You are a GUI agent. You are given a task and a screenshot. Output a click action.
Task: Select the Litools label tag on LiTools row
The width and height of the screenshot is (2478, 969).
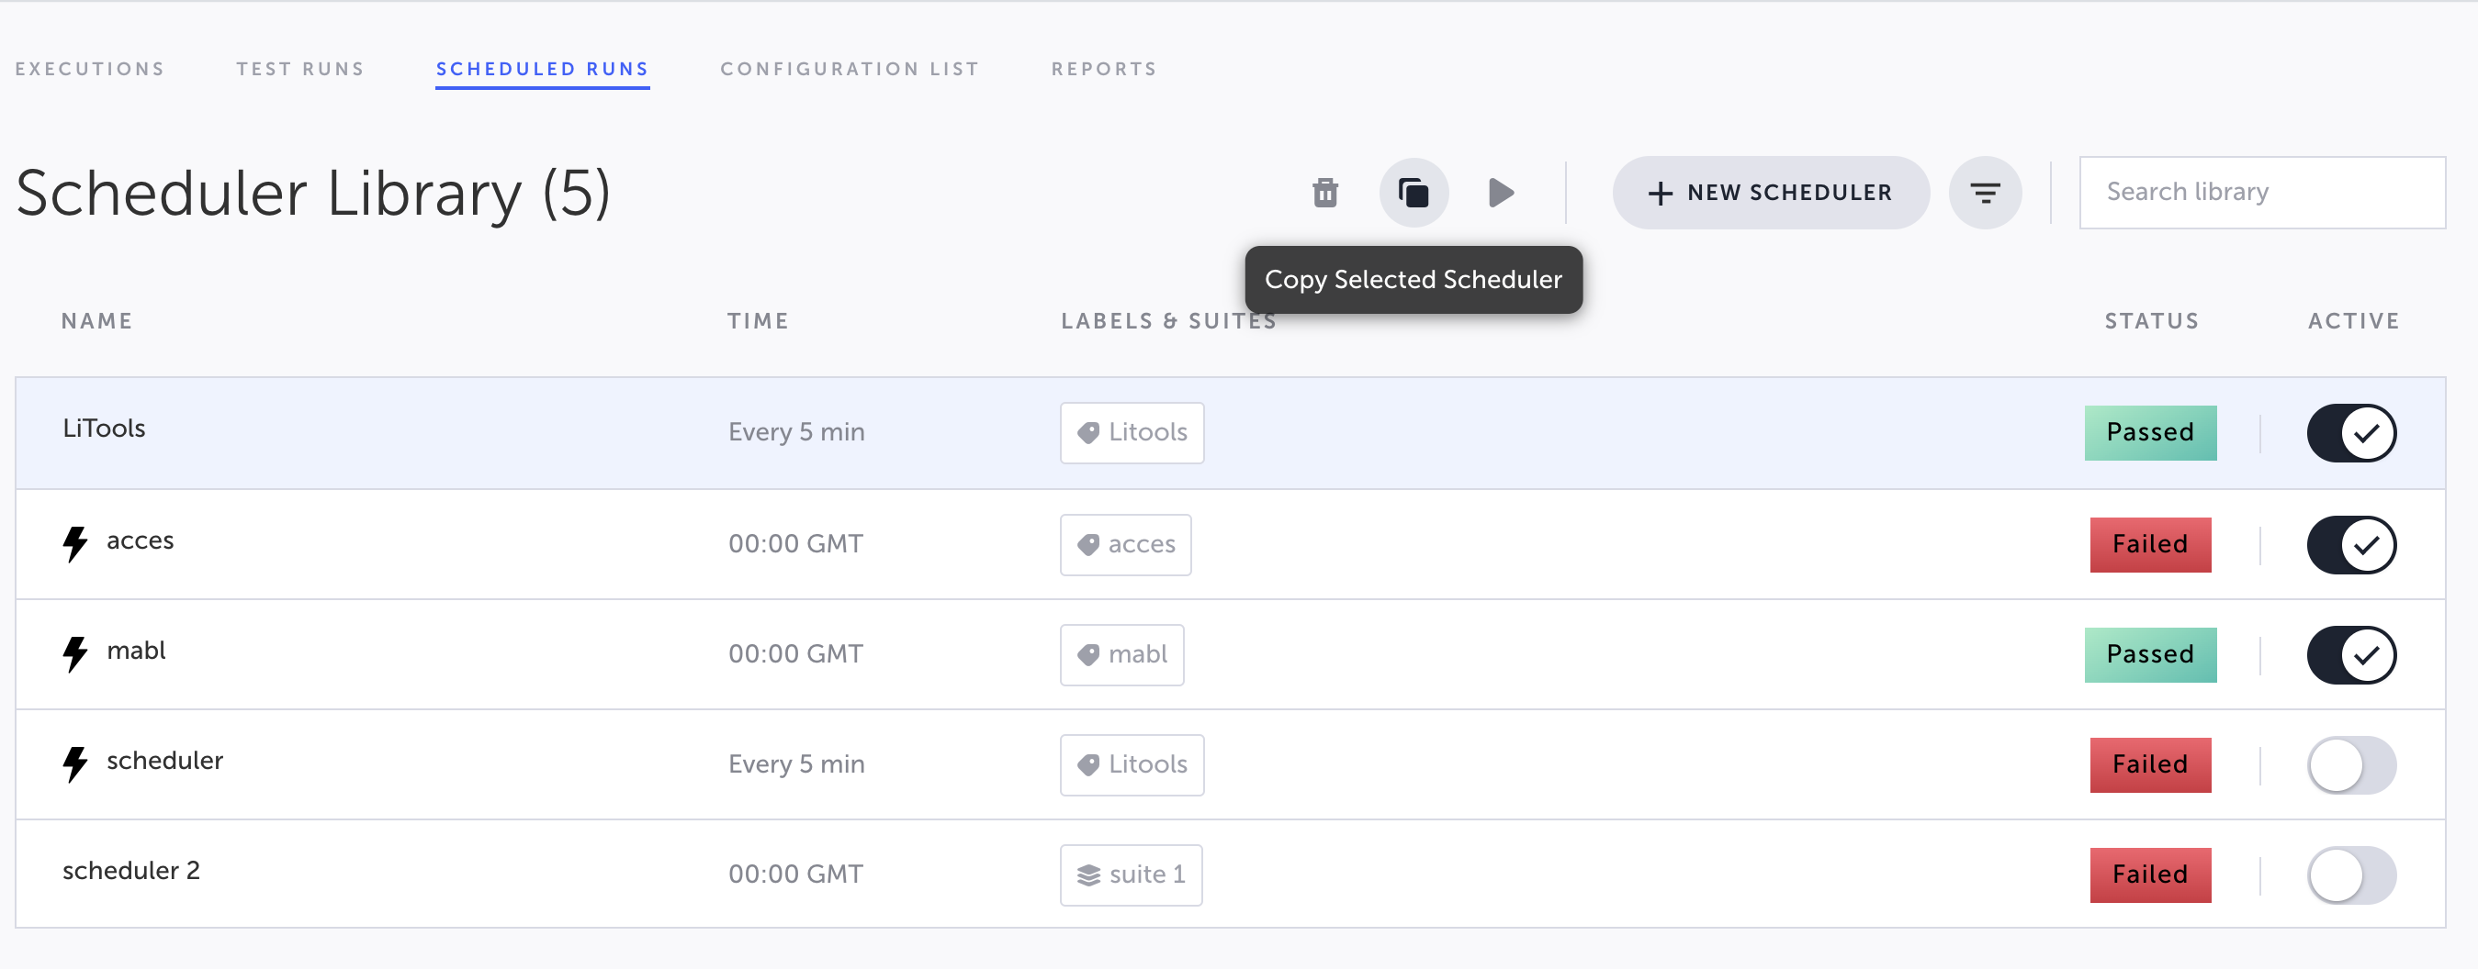point(1132,432)
